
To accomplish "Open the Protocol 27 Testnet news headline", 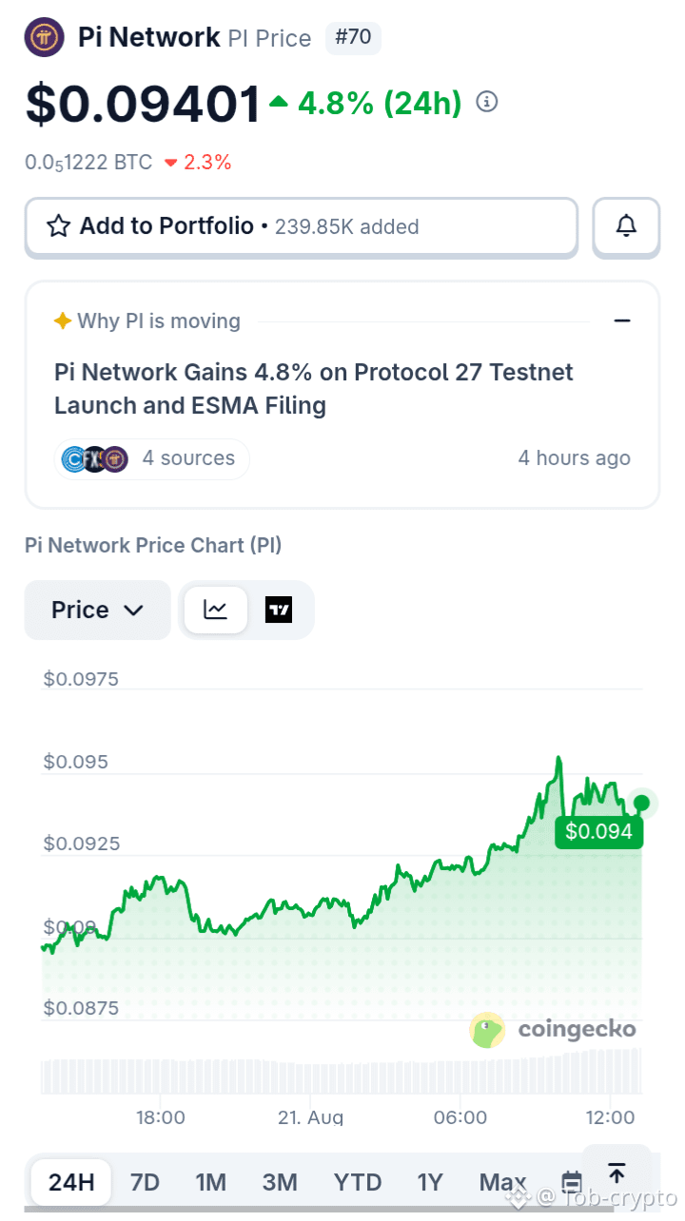I will [314, 388].
